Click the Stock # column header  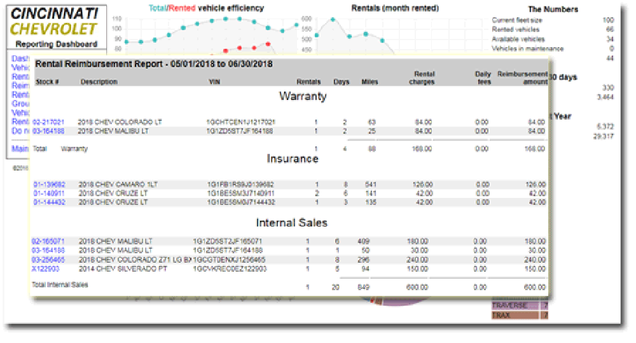(x=48, y=81)
